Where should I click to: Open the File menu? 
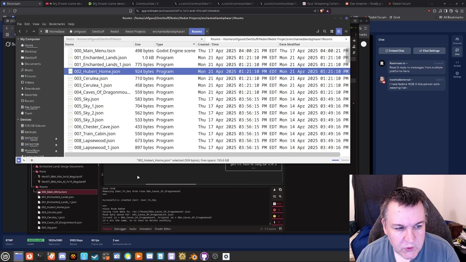[x=19, y=24]
